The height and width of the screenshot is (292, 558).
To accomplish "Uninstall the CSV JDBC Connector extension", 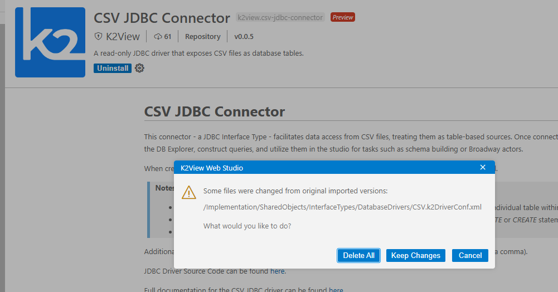I will pos(113,68).
